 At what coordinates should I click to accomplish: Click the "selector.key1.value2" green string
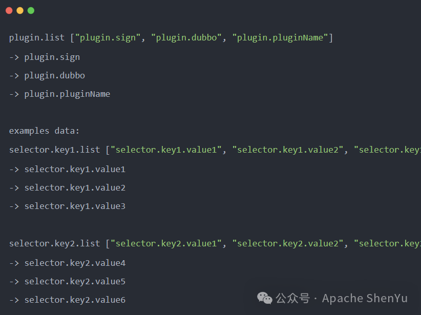288,150
